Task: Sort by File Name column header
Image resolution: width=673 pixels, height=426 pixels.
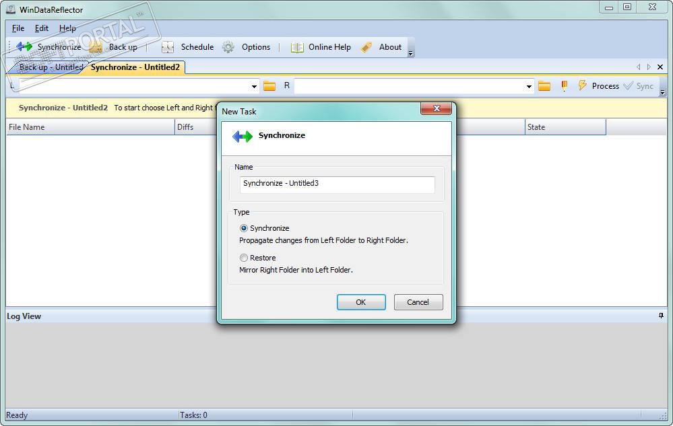Action: (90, 127)
